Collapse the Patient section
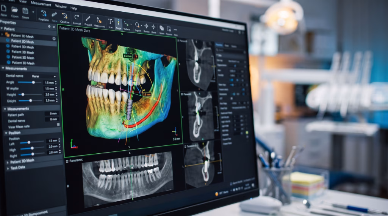The height and width of the screenshot is (216, 388). click(2, 28)
